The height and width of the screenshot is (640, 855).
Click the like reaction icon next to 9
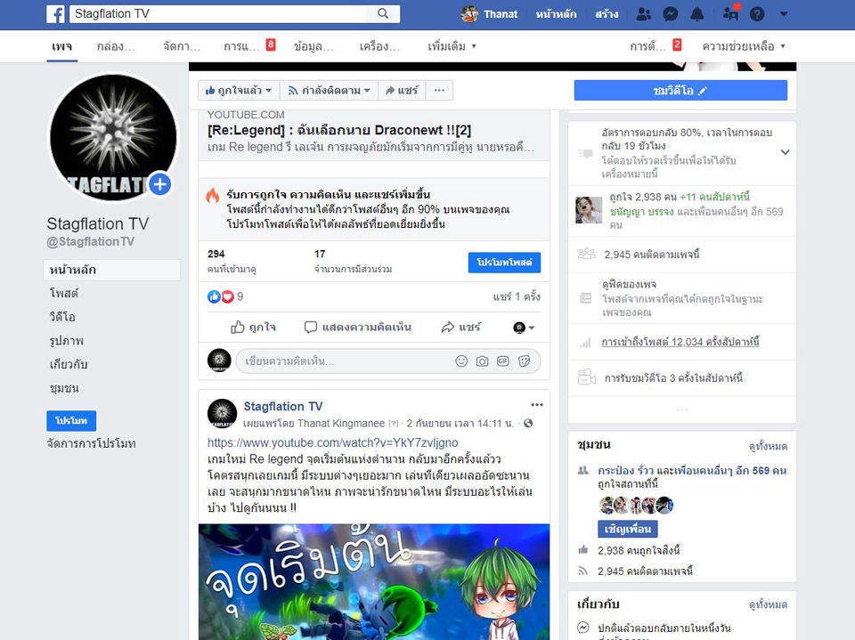[214, 296]
